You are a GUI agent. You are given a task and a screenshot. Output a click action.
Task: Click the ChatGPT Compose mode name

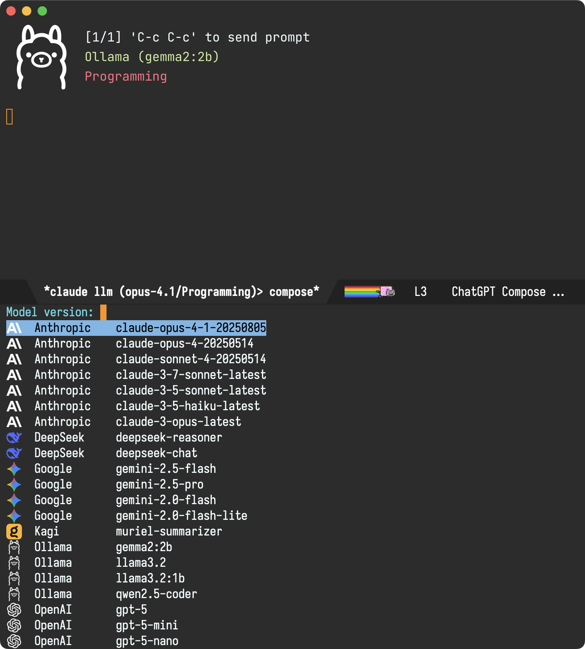pos(508,292)
